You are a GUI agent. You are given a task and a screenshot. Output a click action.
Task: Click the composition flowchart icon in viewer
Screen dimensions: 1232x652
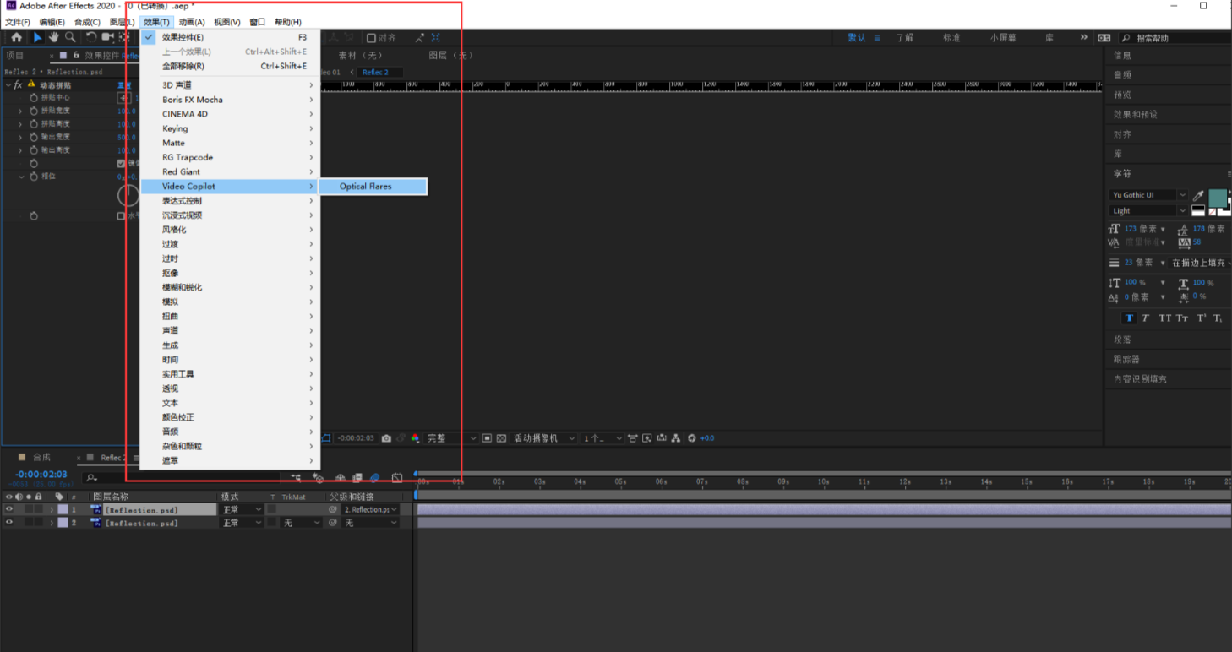[675, 438]
